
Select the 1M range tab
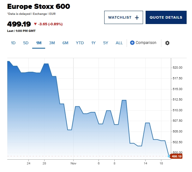(39, 43)
